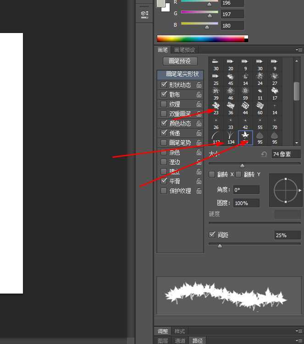Uncheck the 颜色动态 checkbox

click(164, 123)
